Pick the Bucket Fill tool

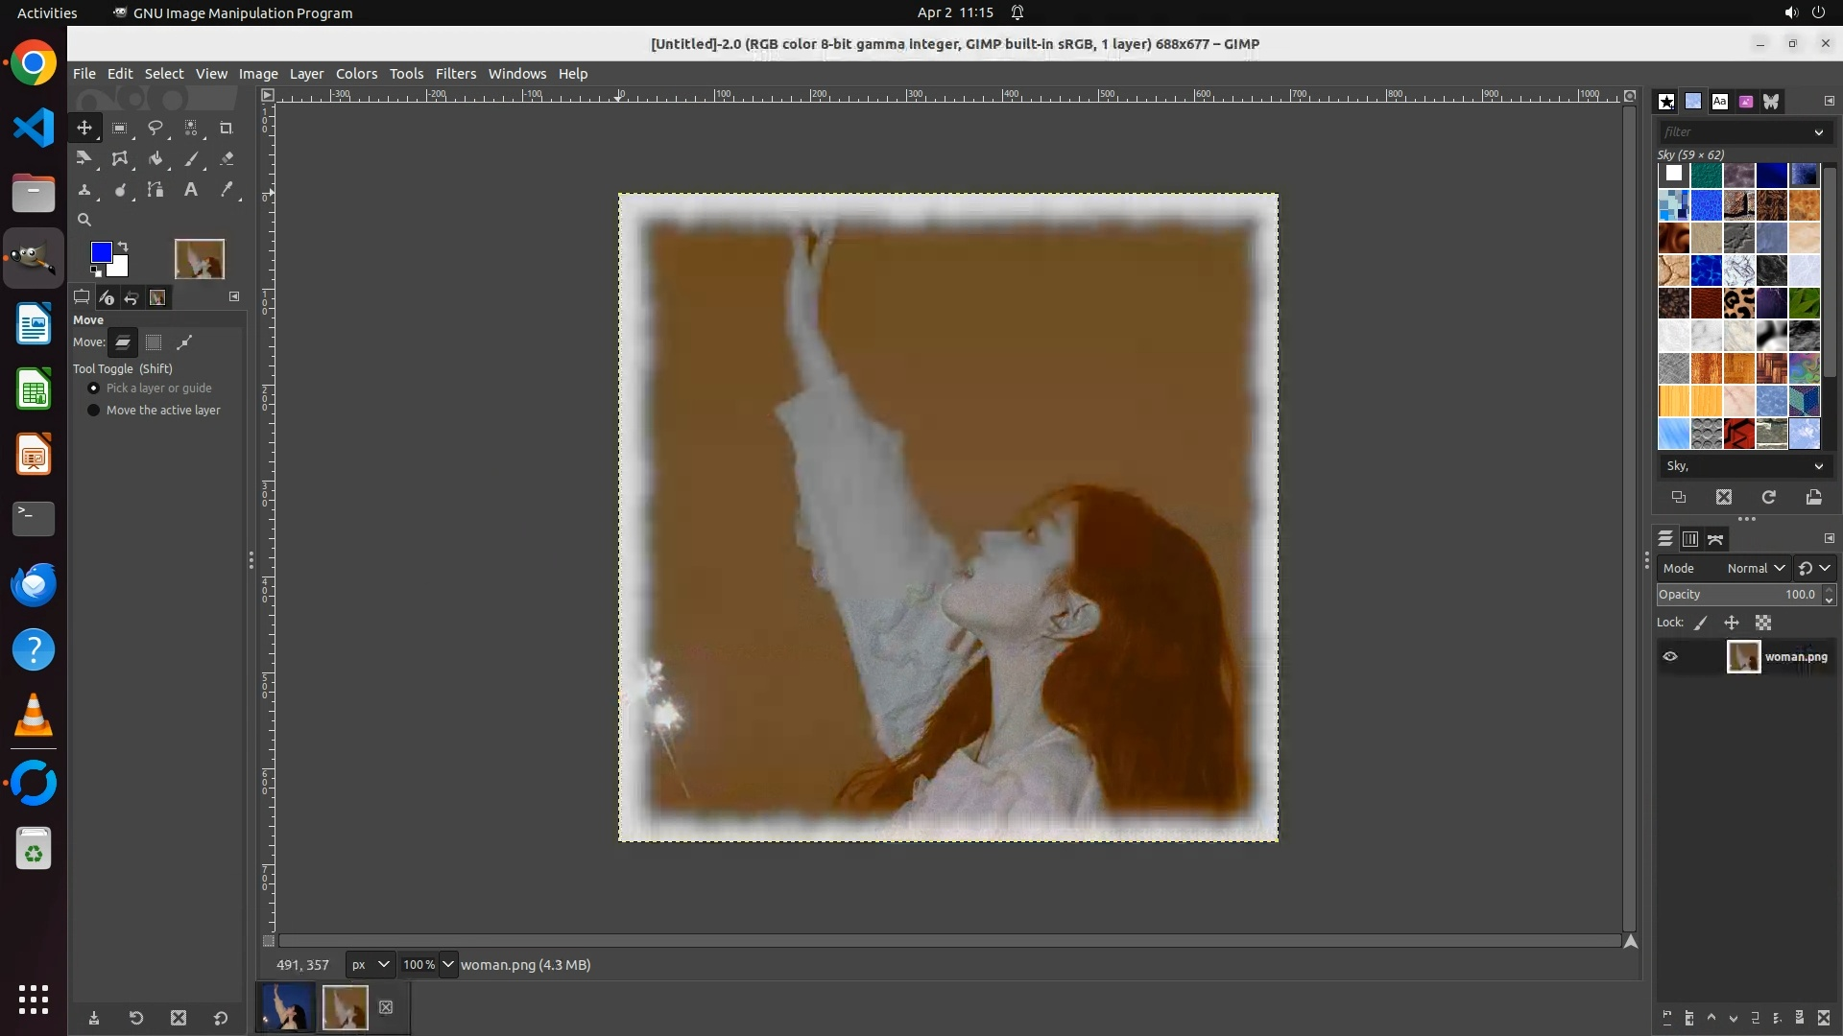(155, 159)
